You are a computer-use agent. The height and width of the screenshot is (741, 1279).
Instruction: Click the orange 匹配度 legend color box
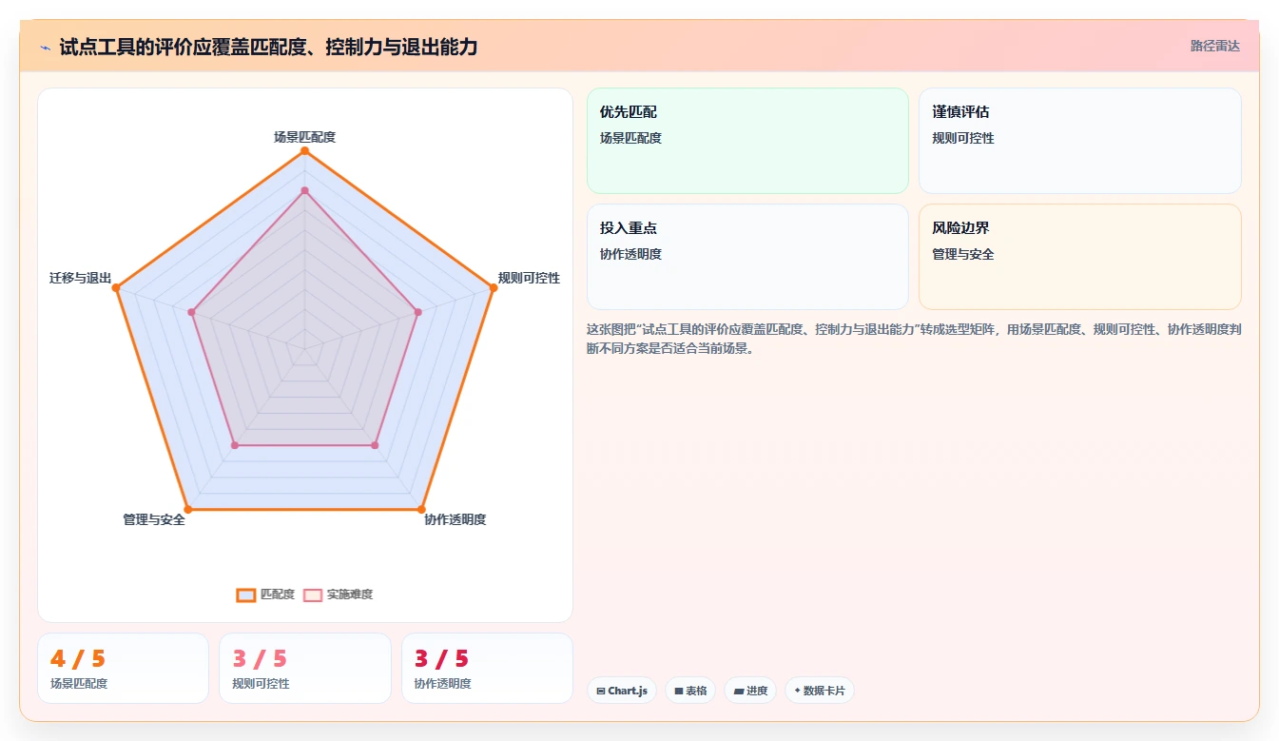(x=246, y=595)
